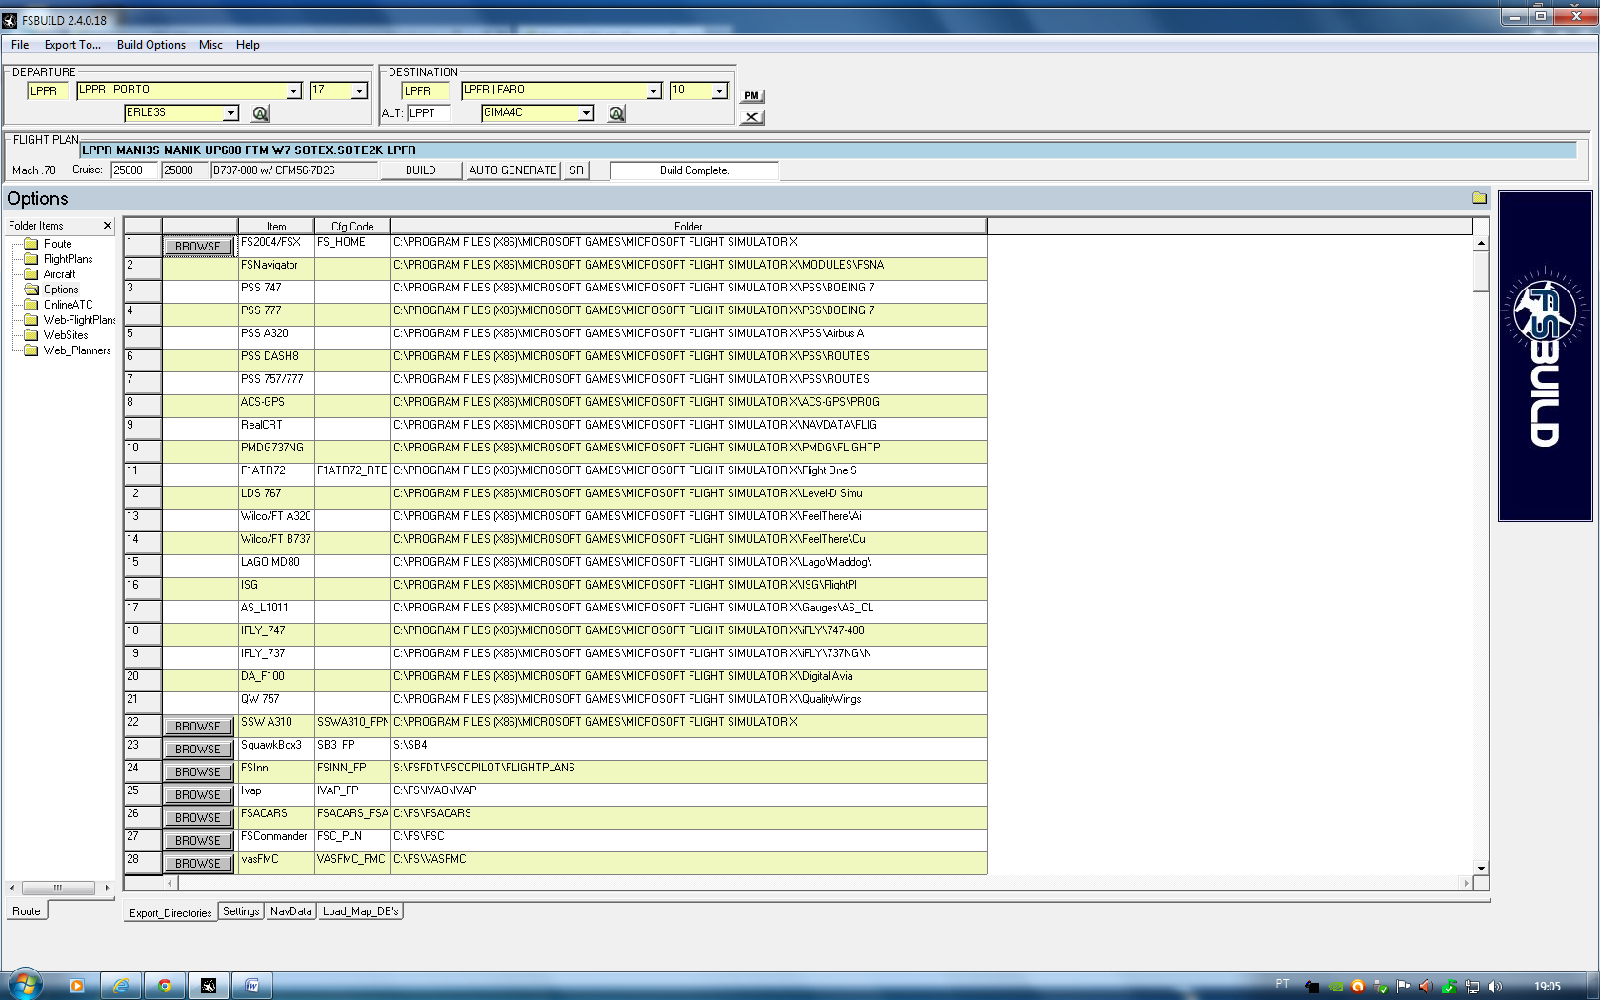Click the flight plan route text field
The width and height of the screenshot is (1600, 1000).
[x=828, y=150]
